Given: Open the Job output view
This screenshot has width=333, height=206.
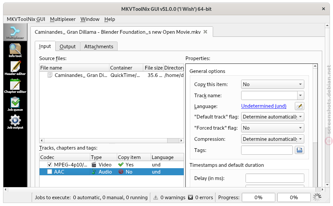Looking at the screenshot, I should tap(15, 122).
